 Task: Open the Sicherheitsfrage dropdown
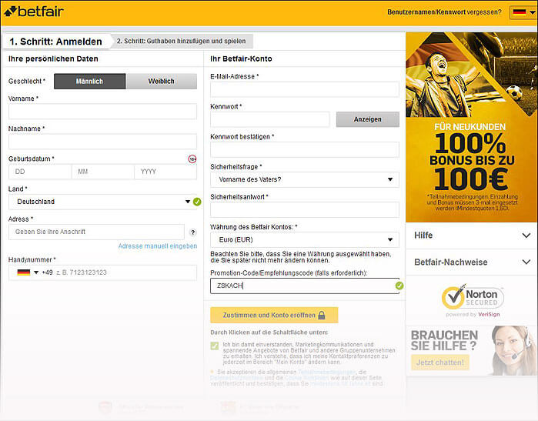tap(305, 179)
